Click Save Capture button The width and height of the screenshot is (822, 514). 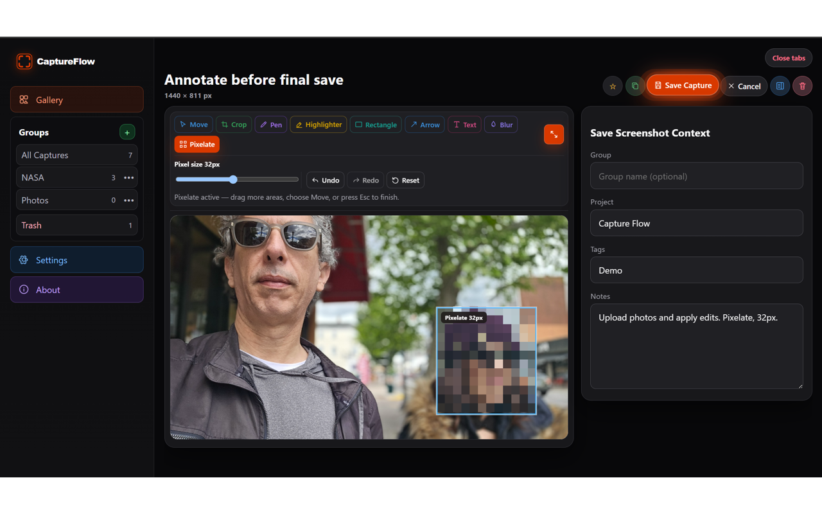(683, 85)
